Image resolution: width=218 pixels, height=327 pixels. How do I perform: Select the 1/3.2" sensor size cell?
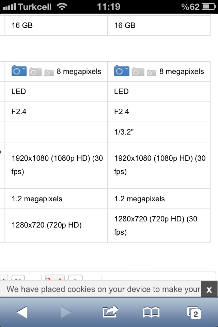coord(159,132)
